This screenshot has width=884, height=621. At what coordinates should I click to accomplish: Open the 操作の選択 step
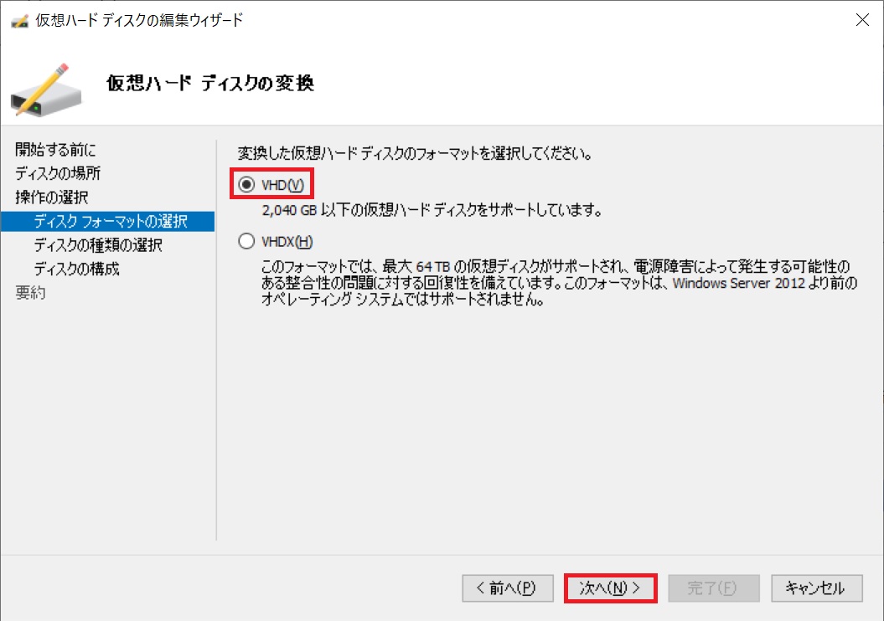tap(51, 197)
